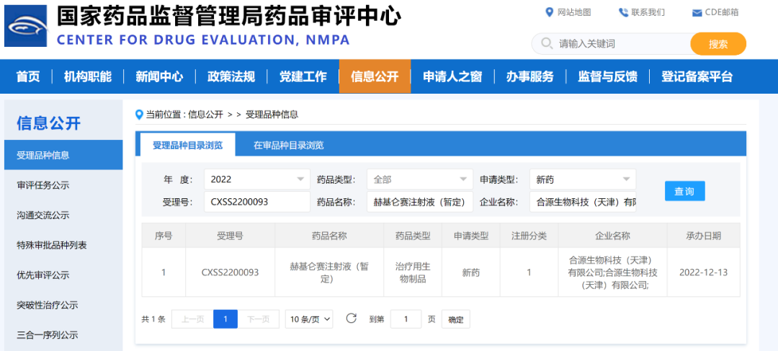This screenshot has height=351, width=778.
Task: Open 机构职能 menu
Action: click(x=88, y=76)
